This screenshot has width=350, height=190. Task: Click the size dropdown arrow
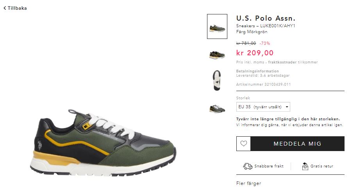click(x=287, y=107)
